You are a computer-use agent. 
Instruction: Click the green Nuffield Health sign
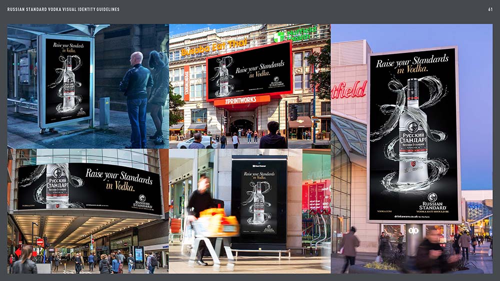click(295, 34)
